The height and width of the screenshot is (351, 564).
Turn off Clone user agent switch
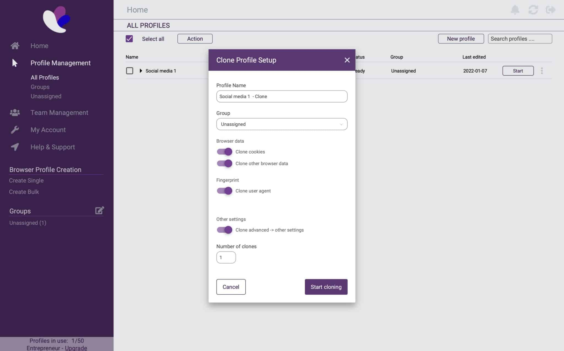pos(224,191)
